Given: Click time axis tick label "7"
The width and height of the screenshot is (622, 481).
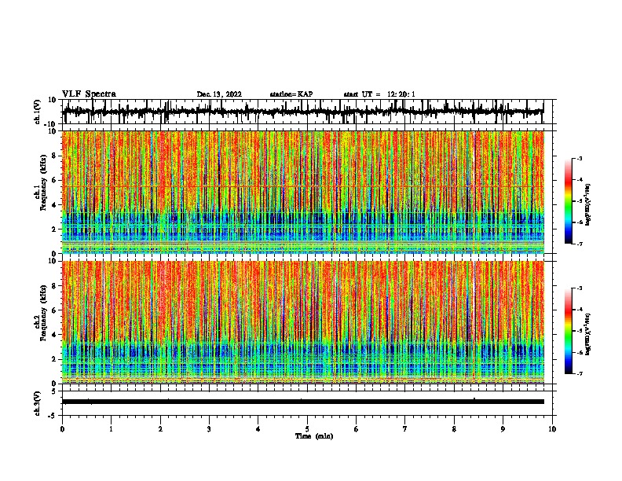Looking at the screenshot, I should (x=405, y=428).
